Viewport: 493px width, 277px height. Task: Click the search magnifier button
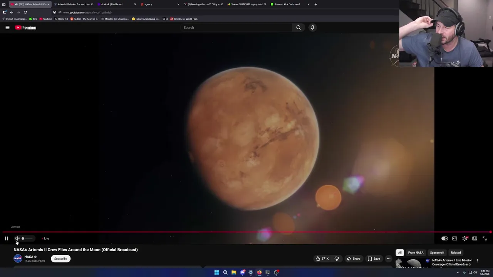pos(298,27)
